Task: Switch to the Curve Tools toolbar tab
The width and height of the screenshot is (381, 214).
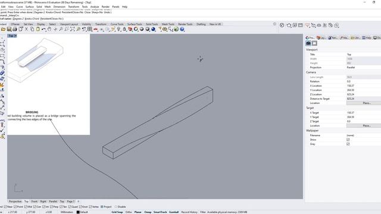Action: coord(117,24)
